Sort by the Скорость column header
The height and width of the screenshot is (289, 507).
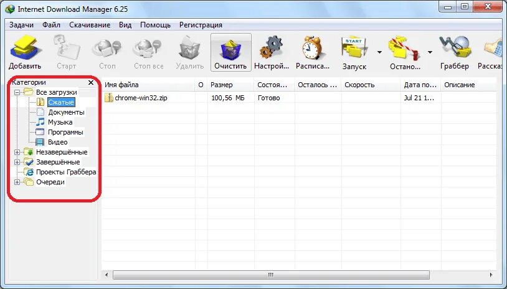371,85
